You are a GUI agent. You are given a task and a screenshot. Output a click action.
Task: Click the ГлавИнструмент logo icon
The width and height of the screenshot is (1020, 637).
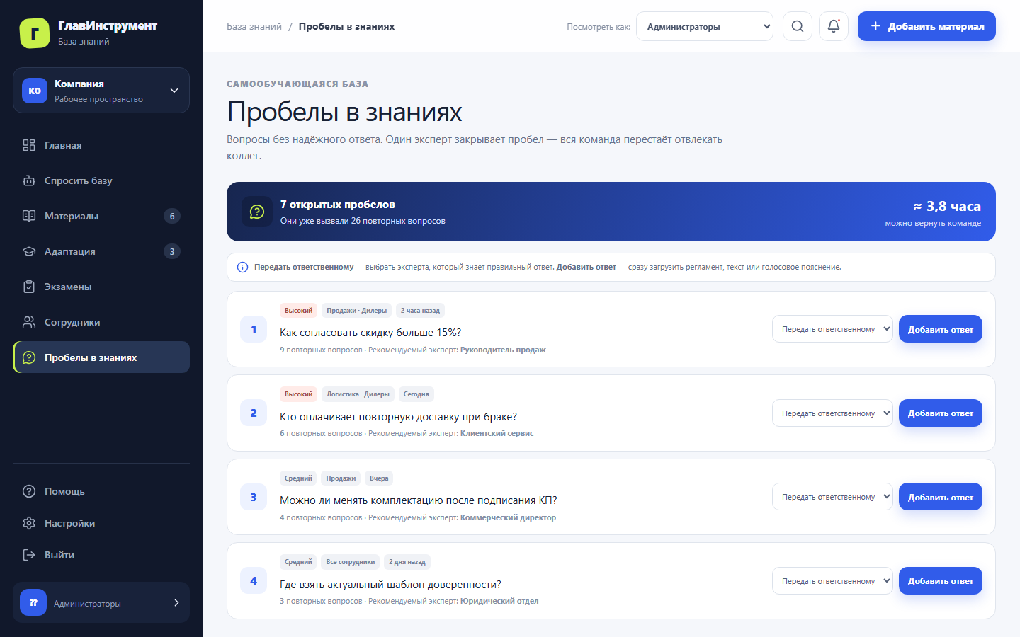coord(35,33)
